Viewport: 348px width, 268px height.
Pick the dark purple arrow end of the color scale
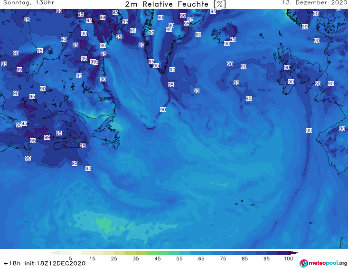[x=294, y=253]
